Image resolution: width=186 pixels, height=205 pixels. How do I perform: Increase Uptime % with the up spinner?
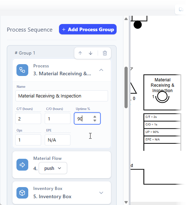click(95, 116)
